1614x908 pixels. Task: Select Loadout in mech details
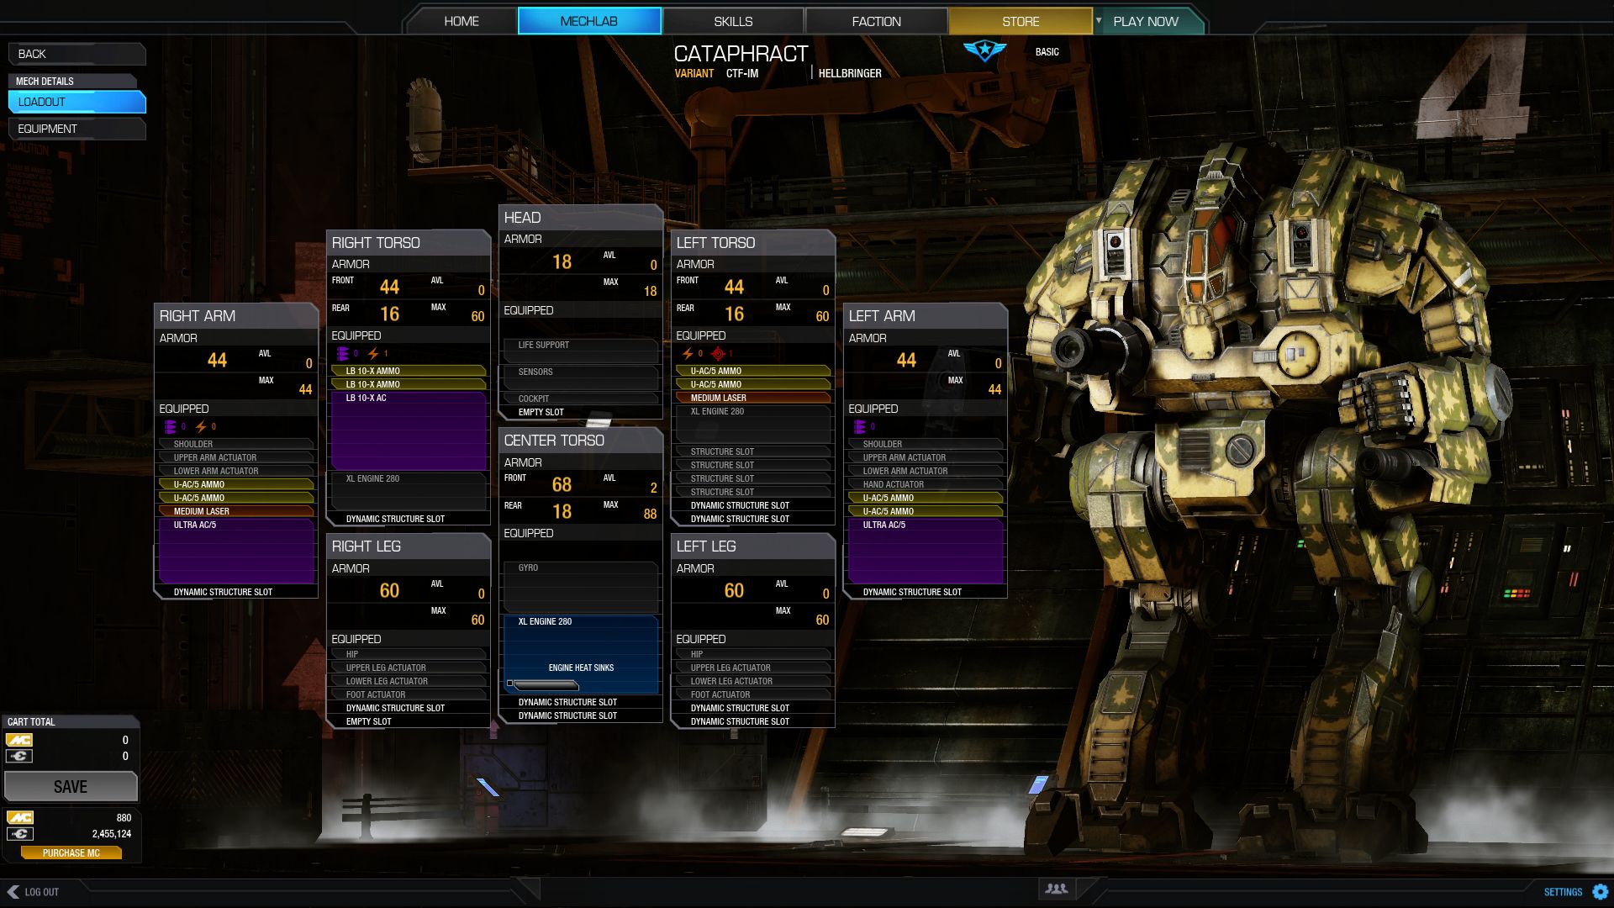click(x=76, y=102)
